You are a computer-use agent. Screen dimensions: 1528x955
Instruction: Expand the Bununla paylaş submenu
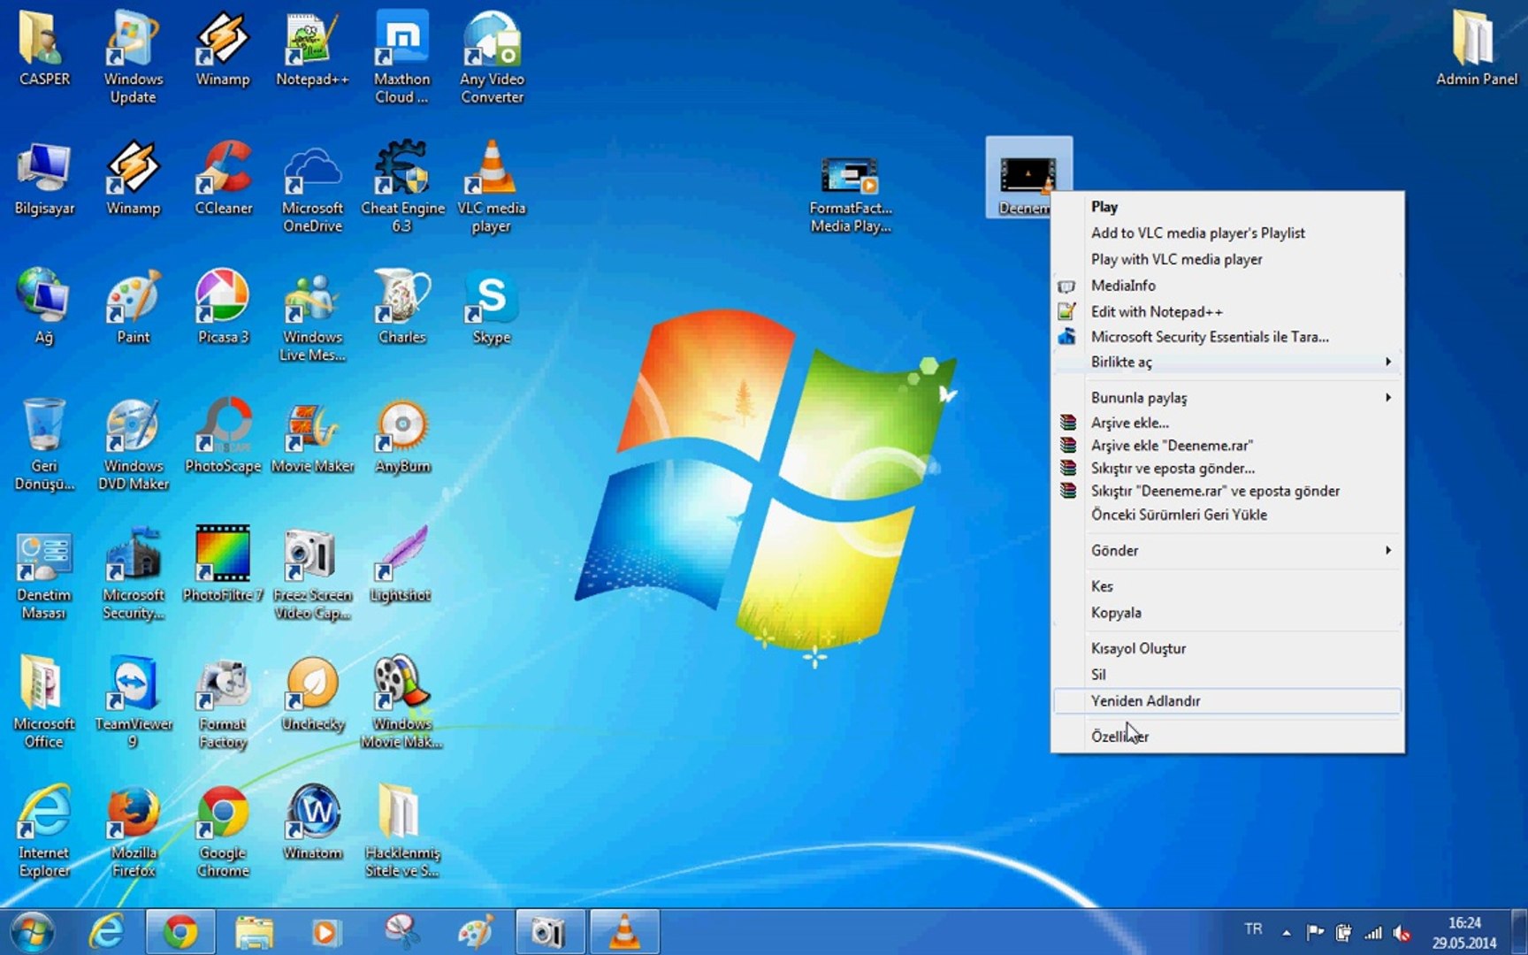tap(1227, 398)
